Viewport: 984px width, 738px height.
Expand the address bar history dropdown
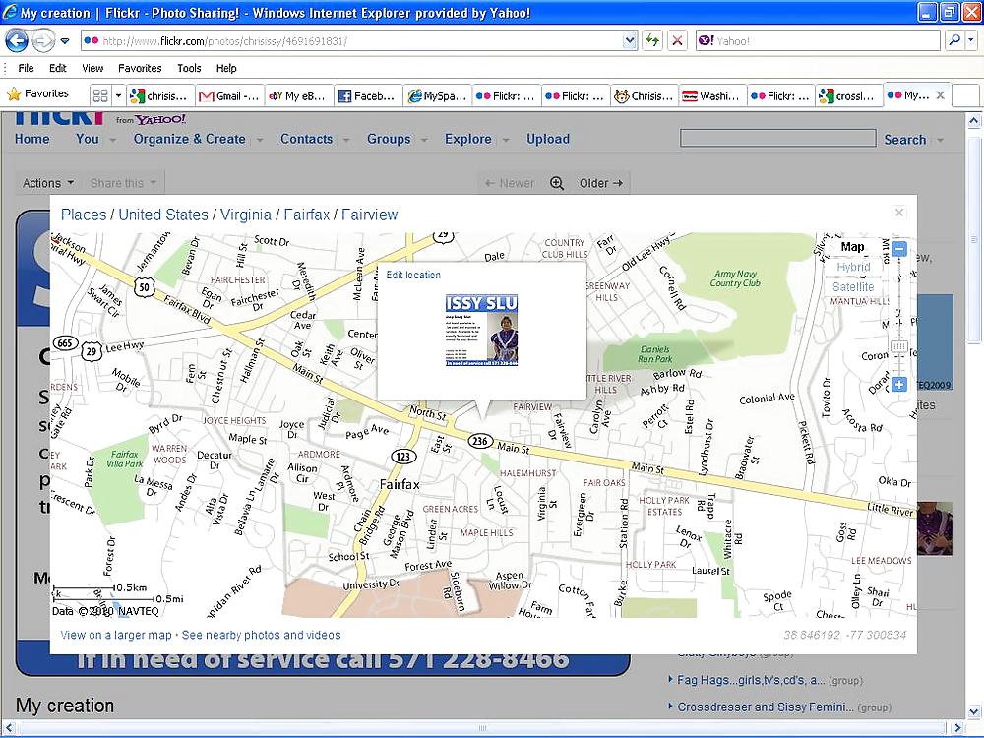coord(630,41)
